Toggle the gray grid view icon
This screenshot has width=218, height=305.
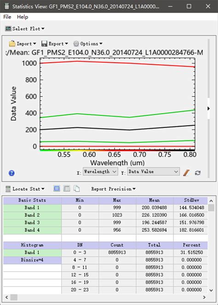[x=67, y=188]
